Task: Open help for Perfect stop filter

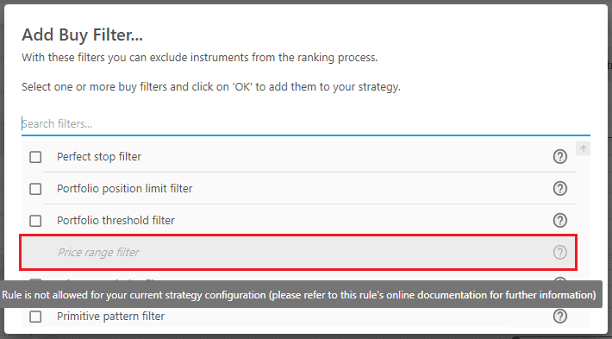Action: point(559,157)
